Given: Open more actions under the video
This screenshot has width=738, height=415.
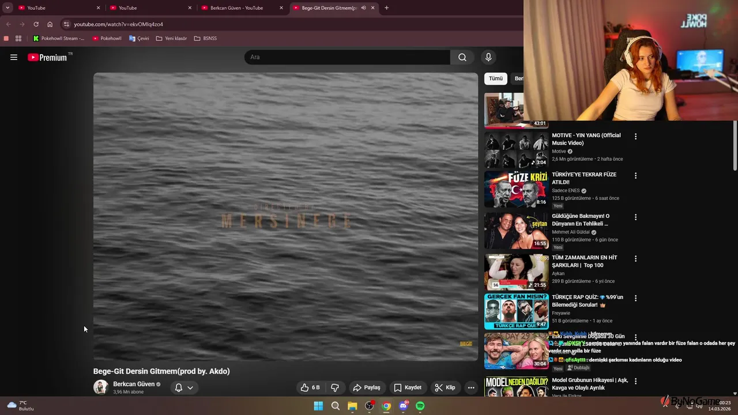Looking at the screenshot, I should click(471, 387).
